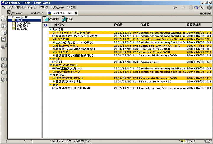Click the Stop icon in navigation bar
This screenshot has height=144, width=213.
pos(191,8)
